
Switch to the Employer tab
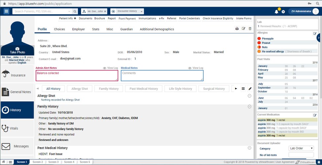pos(78,29)
